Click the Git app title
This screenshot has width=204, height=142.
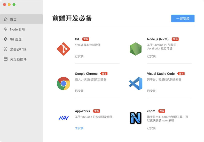point(77,39)
